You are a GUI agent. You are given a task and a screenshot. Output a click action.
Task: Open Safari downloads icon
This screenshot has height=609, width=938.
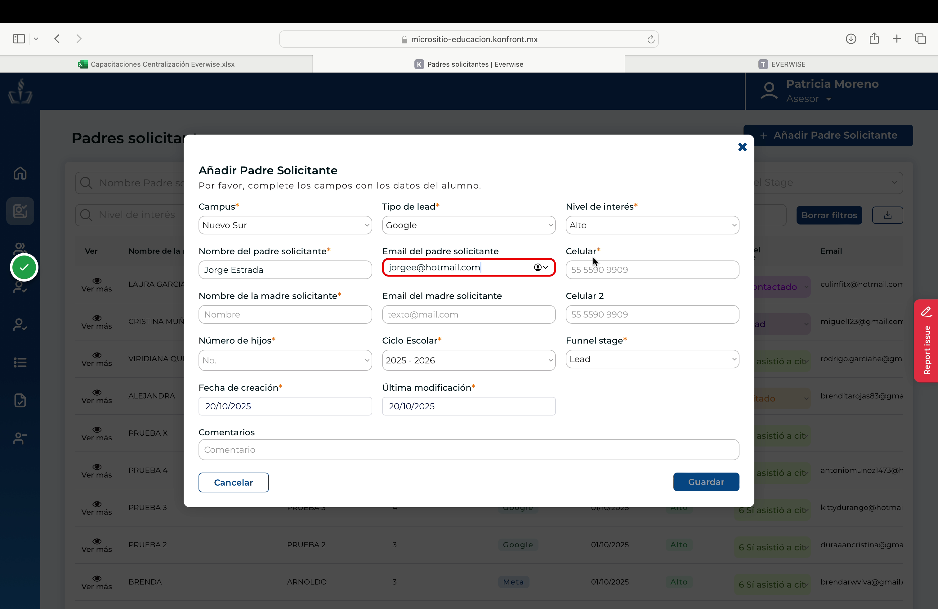(851, 38)
